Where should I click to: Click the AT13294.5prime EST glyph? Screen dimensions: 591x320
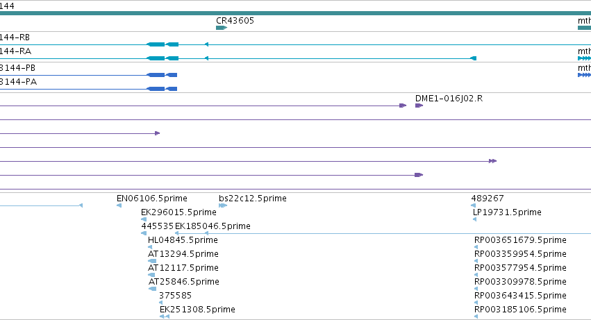pyautogui.click(x=152, y=261)
